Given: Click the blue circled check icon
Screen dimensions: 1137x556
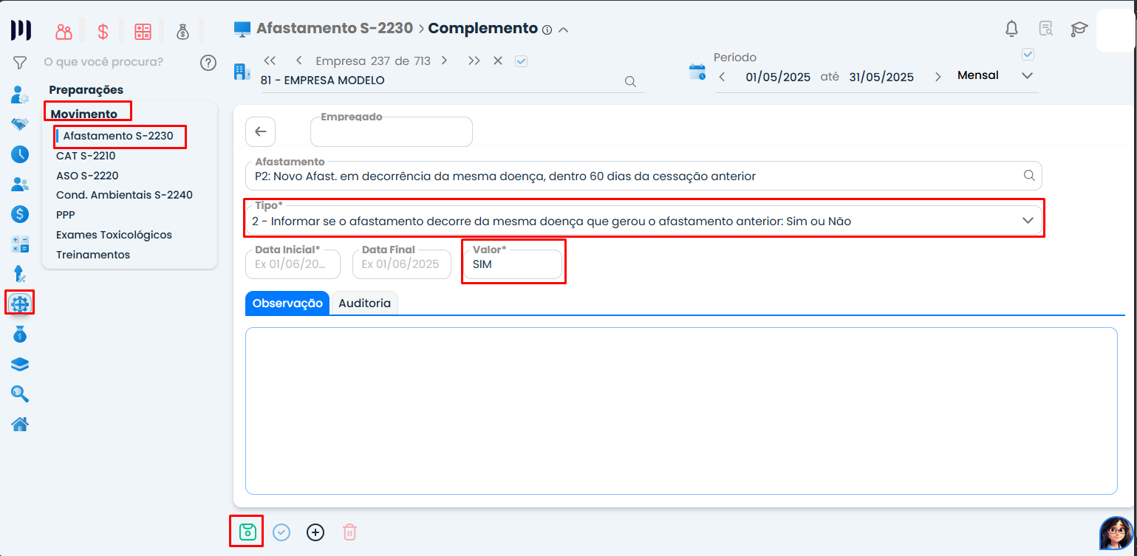Looking at the screenshot, I should point(281,532).
